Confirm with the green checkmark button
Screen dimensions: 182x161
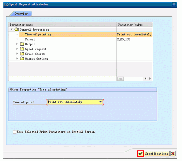140,154
